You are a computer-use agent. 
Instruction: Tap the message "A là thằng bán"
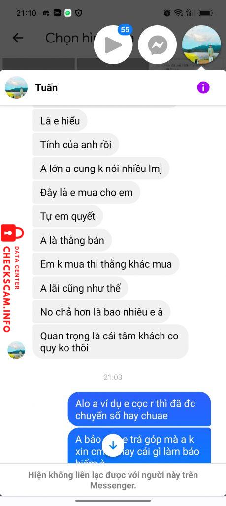72,240
